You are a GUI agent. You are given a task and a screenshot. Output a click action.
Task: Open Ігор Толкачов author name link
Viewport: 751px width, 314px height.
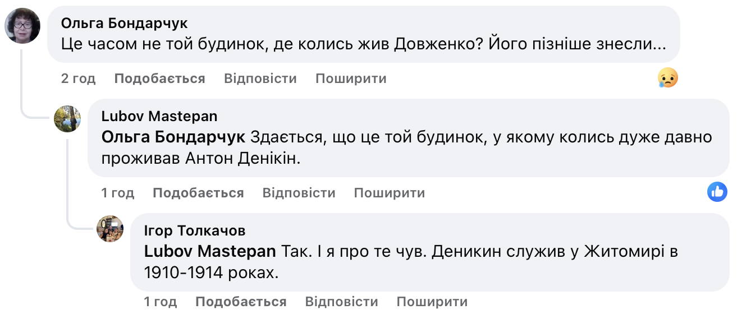pyautogui.click(x=195, y=230)
